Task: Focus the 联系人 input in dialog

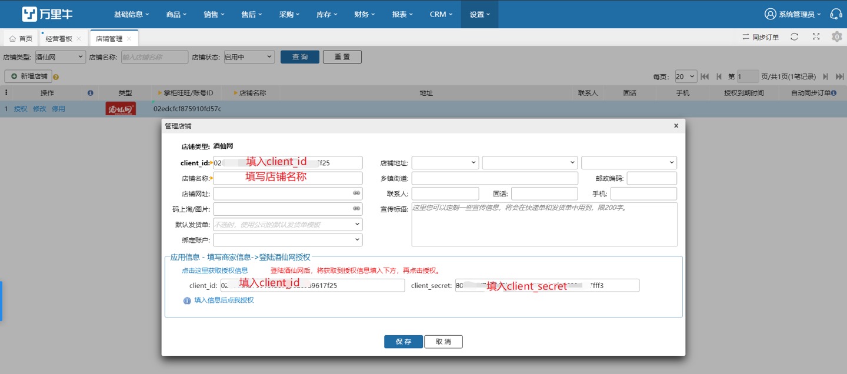Action: coord(445,193)
